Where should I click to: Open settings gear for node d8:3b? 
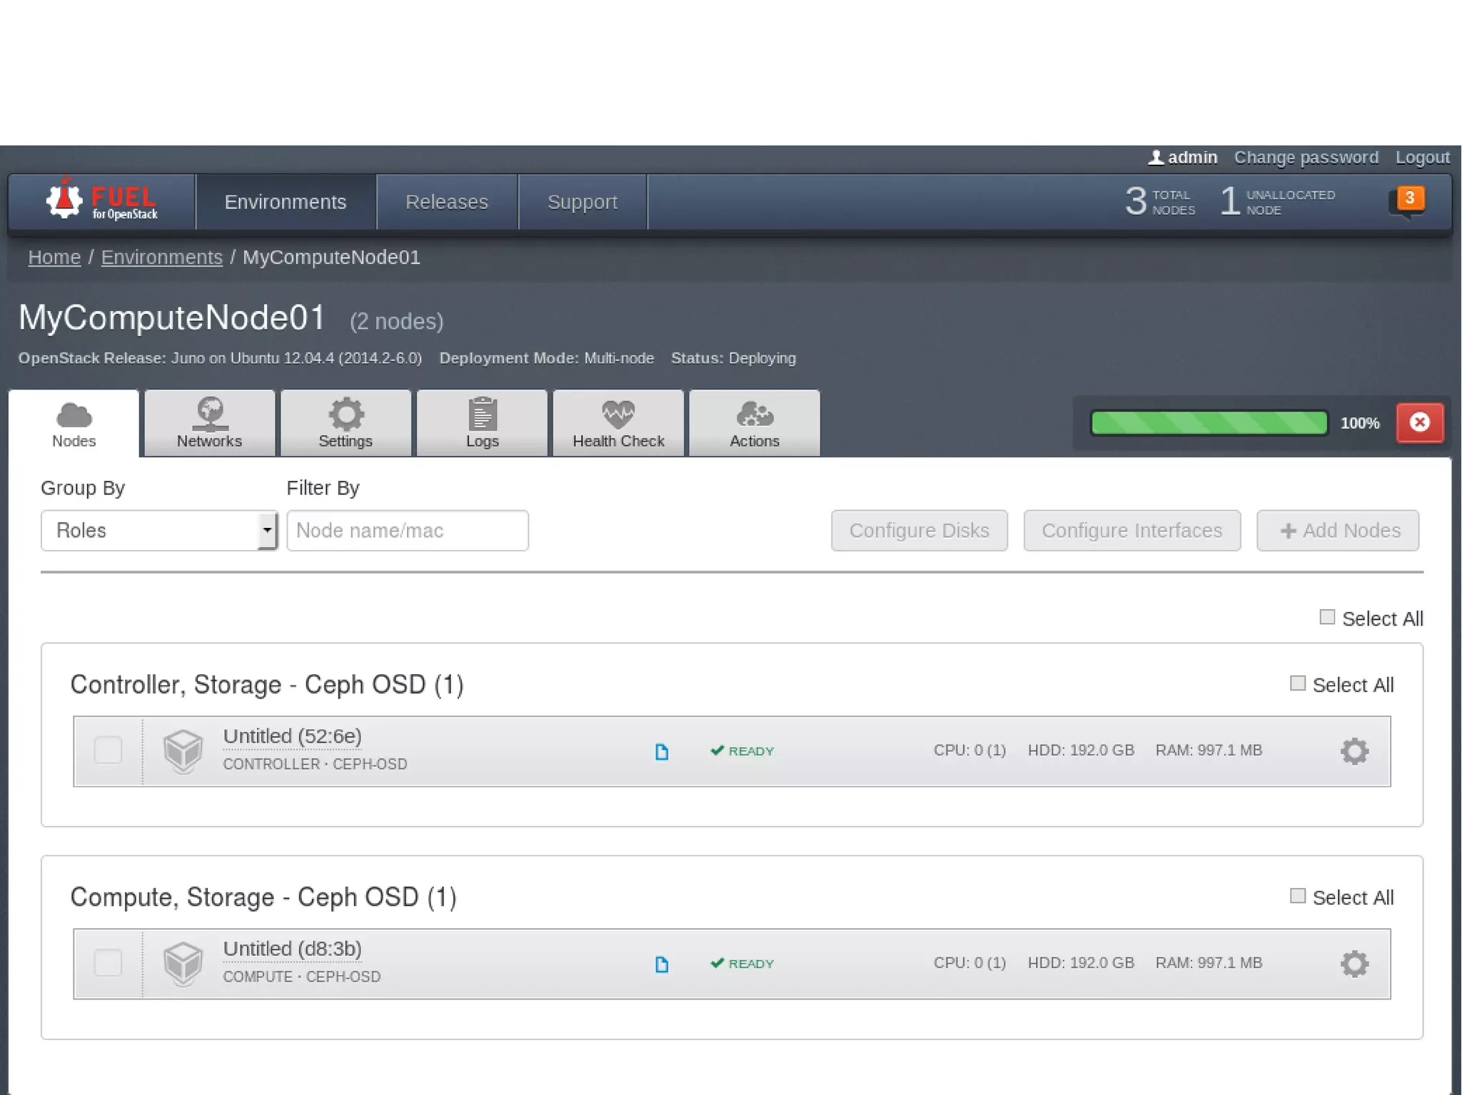[x=1353, y=964]
